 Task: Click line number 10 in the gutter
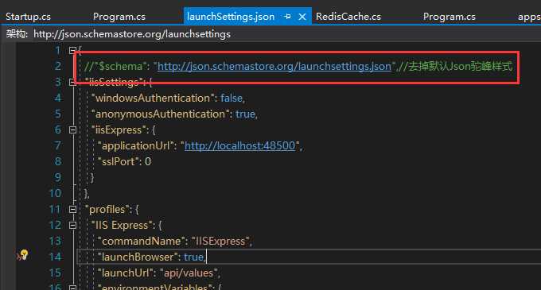[x=55, y=193]
